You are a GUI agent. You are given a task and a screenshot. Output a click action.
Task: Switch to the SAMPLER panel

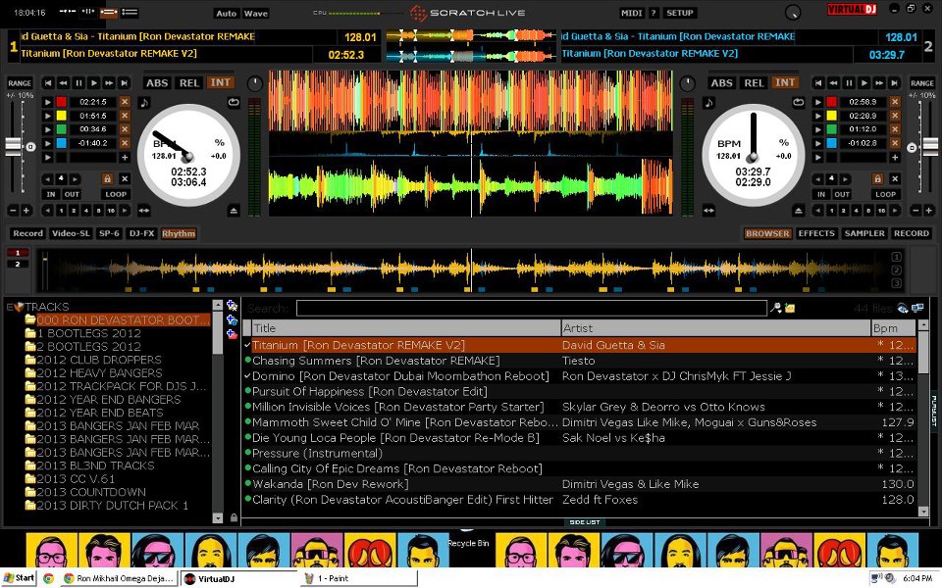pyautogui.click(x=864, y=233)
